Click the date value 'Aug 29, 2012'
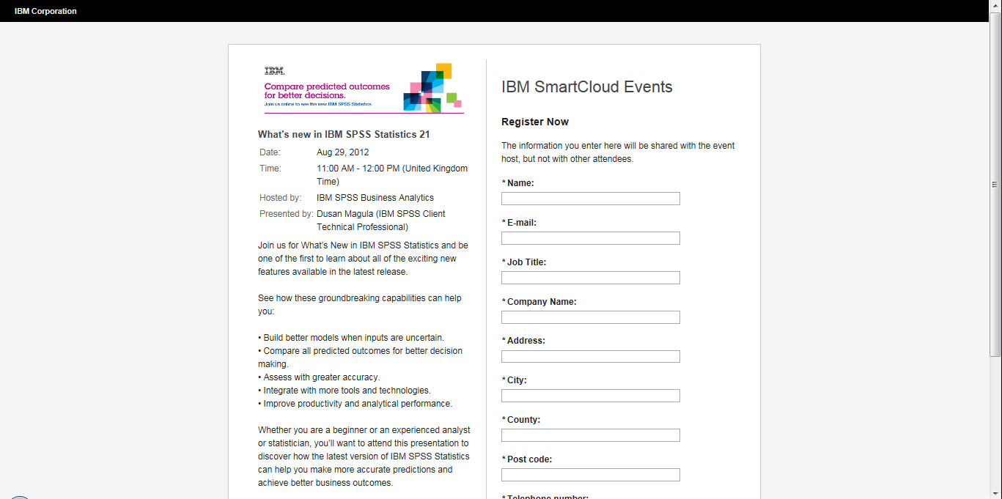Screen dimensions: 1002x499 343,152
